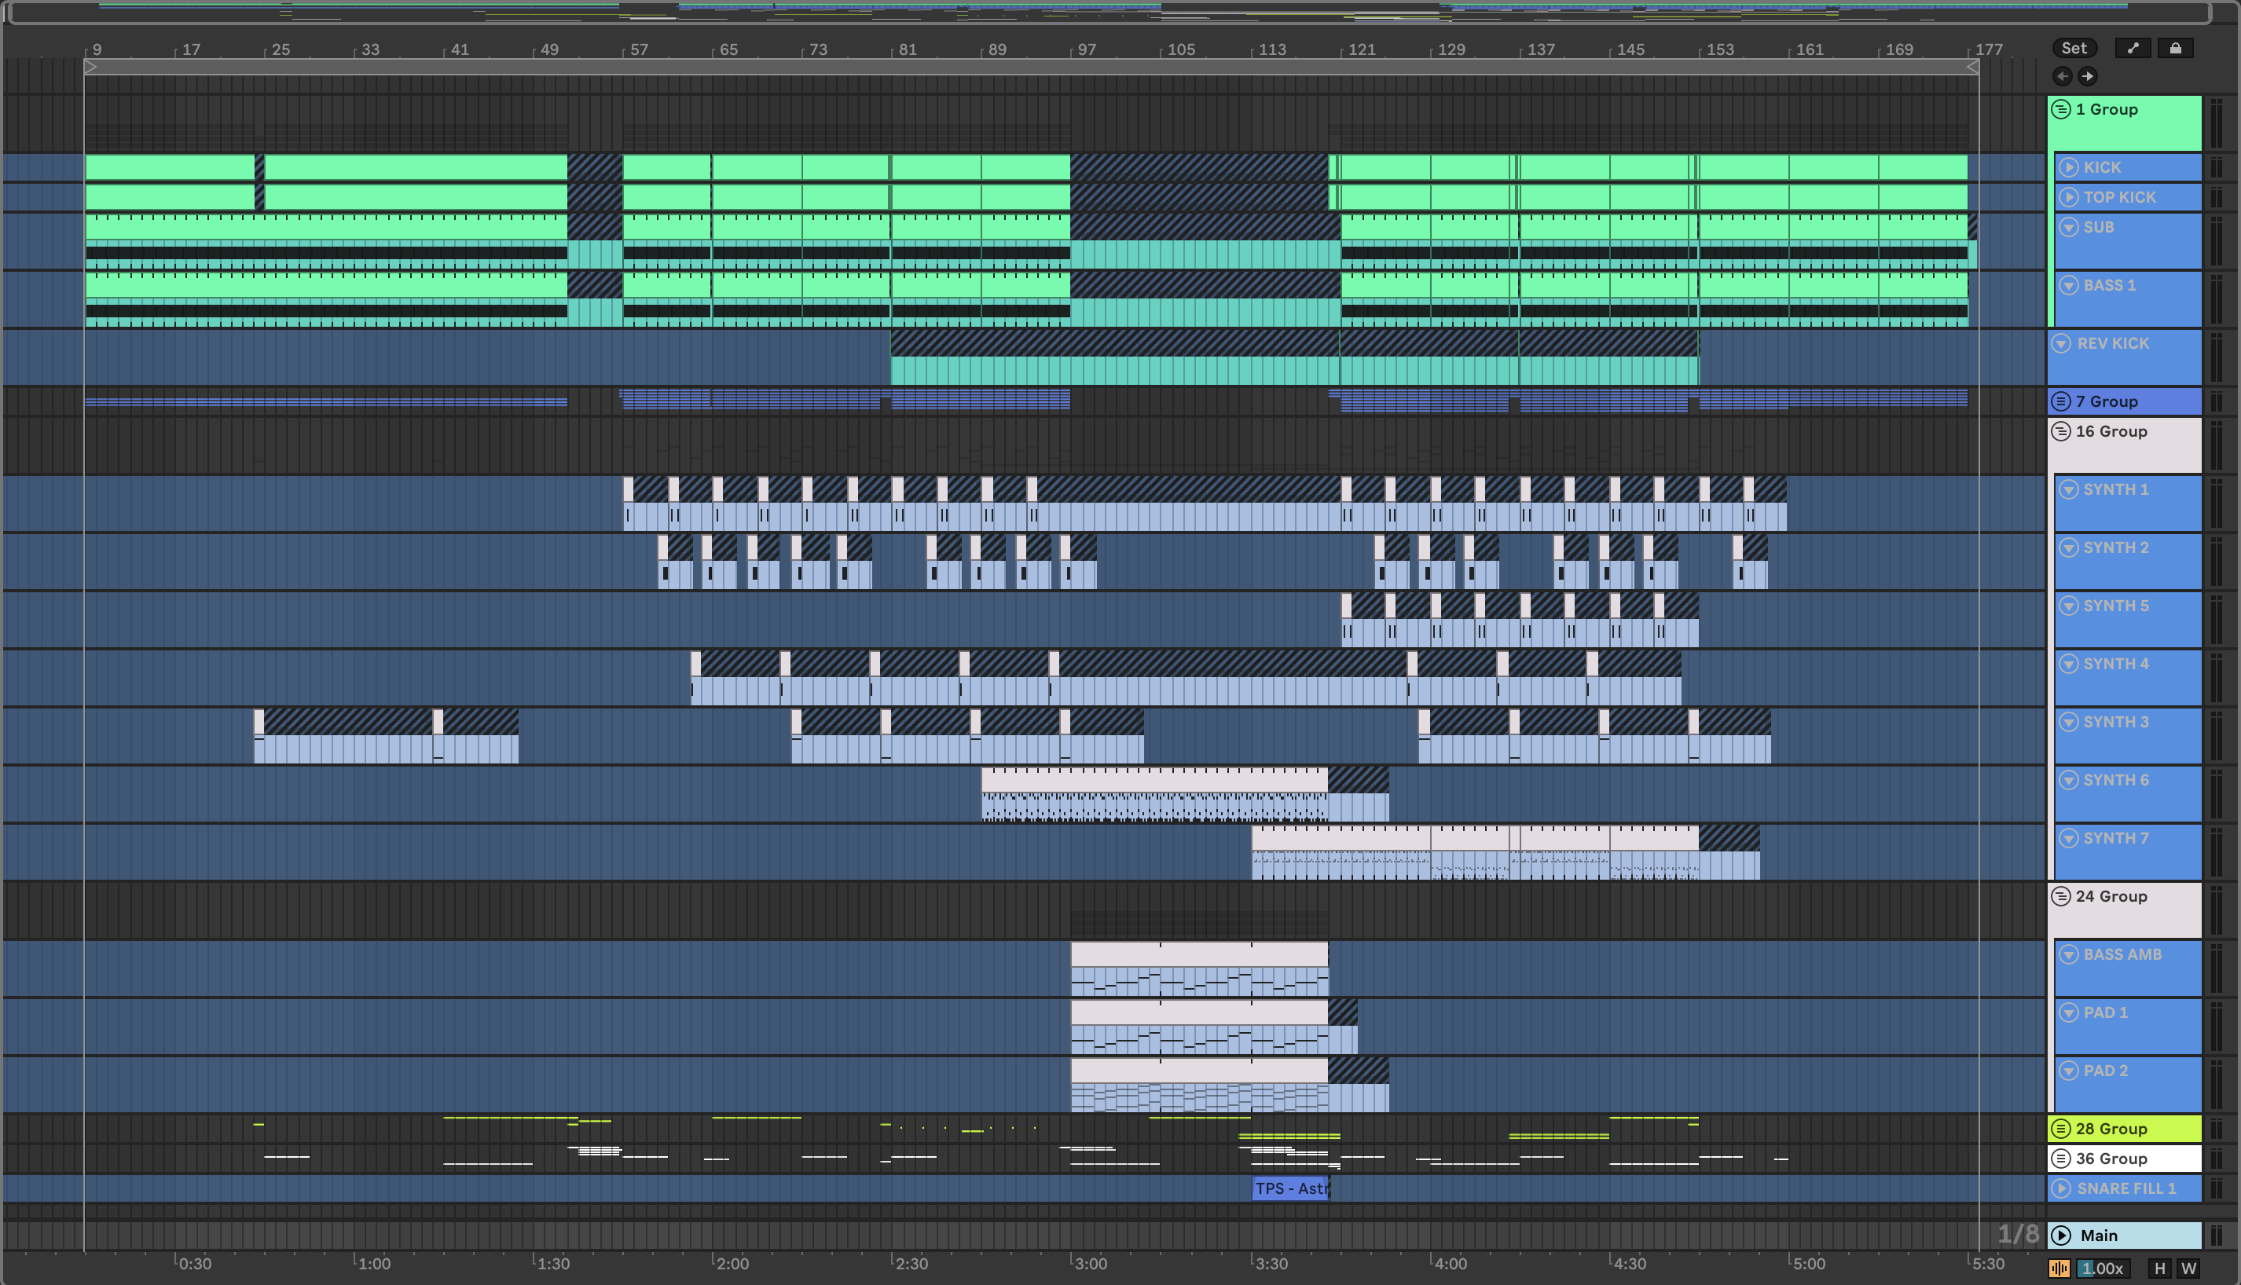Select the TPS - Astr audio clip

pos(1290,1189)
